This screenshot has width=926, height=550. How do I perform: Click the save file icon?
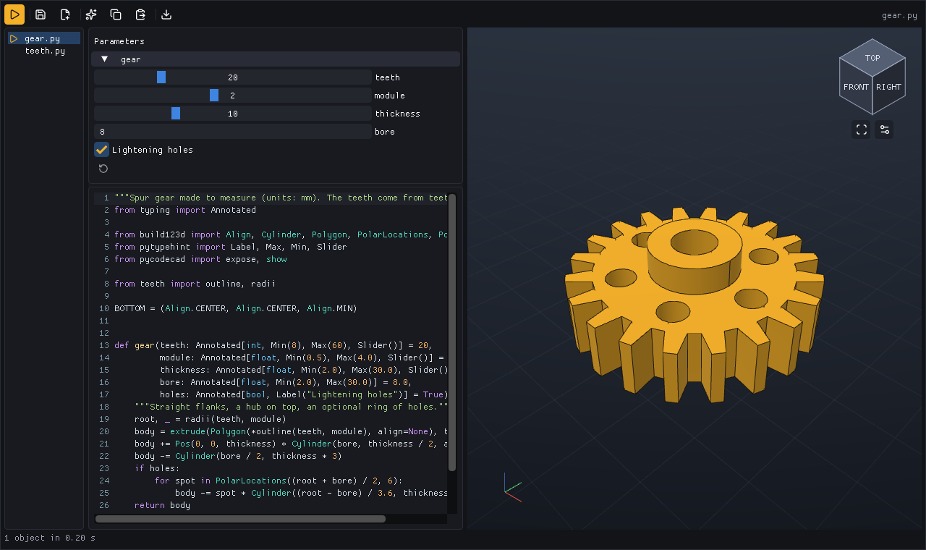pyautogui.click(x=41, y=14)
